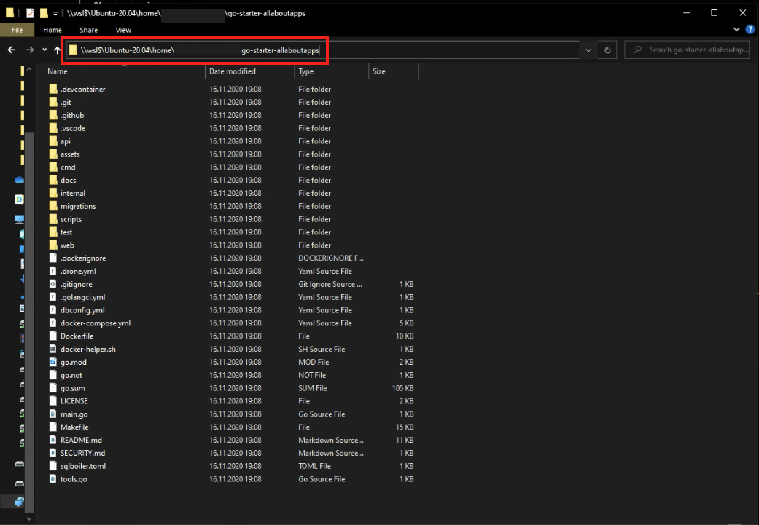Click the forward navigation arrow
The height and width of the screenshot is (525, 759).
(x=29, y=50)
